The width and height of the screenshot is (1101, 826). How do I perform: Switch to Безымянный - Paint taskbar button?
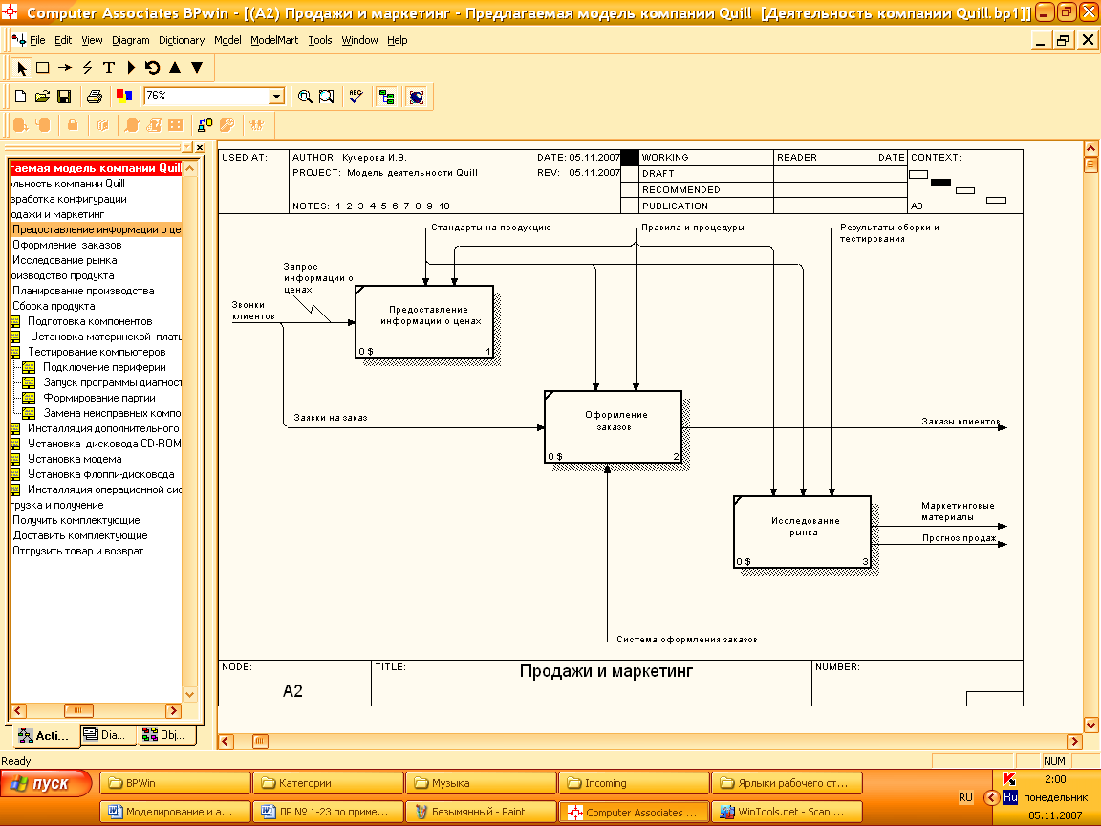point(481,812)
